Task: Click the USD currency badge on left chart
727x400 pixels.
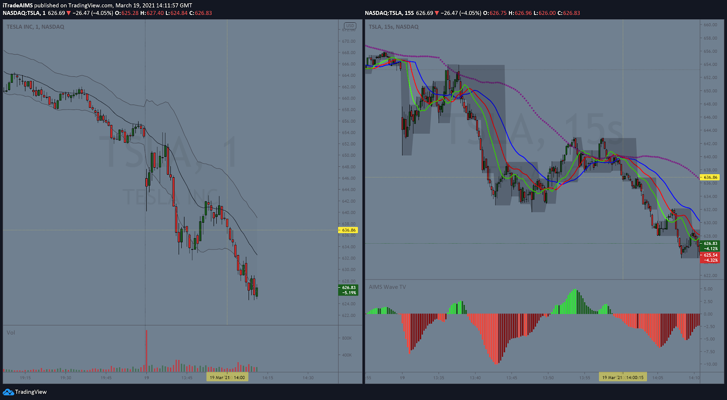Action: click(350, 26)
